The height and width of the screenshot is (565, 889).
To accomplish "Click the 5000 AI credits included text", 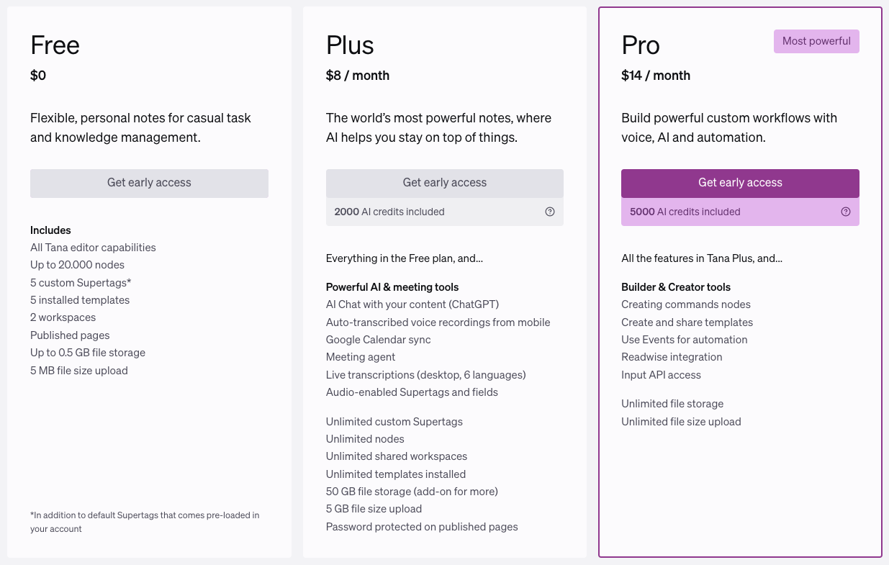I will coord(685,212).
